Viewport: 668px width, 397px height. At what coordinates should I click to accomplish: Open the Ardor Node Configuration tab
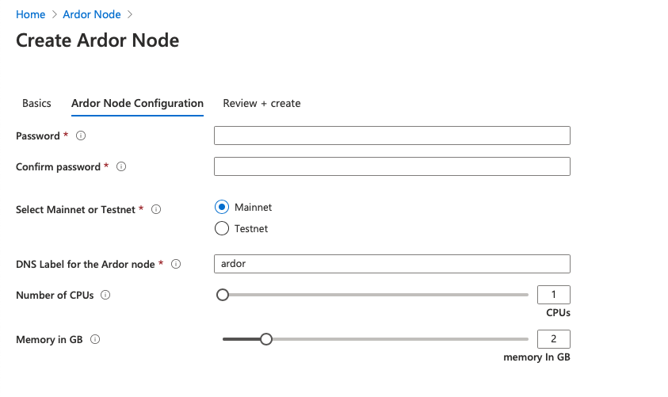(137, 104)
